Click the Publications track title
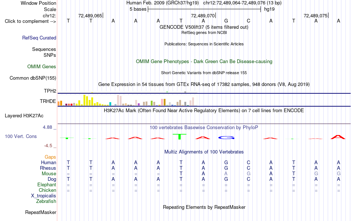 pos(204,44)
